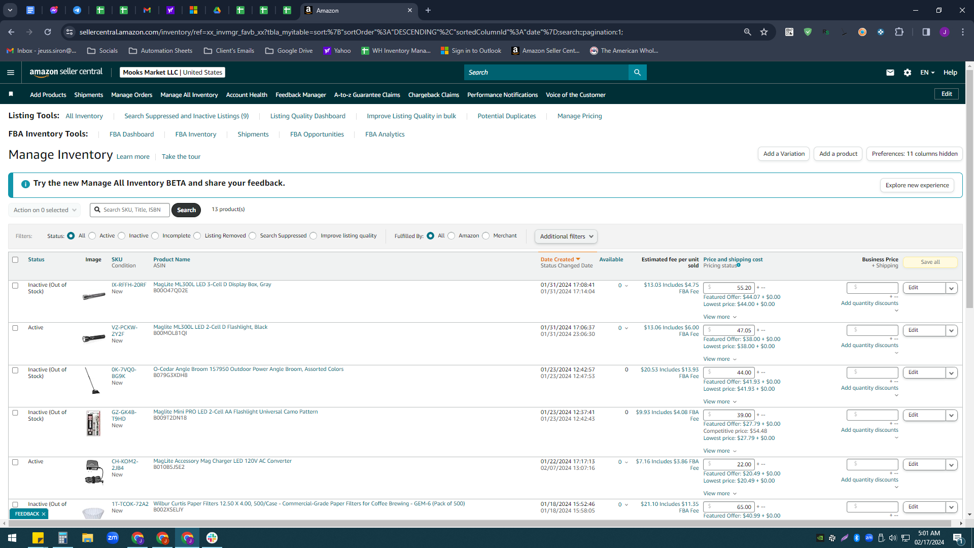Select the Active status radio button
This screenshot has height=548, width=974.
click(92, 236)
